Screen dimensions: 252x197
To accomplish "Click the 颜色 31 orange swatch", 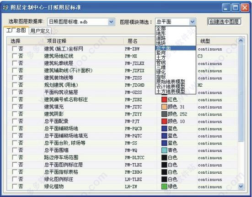I will pos(164,107).
